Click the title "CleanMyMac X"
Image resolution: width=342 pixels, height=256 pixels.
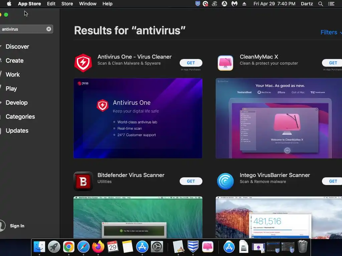[259, 57]
